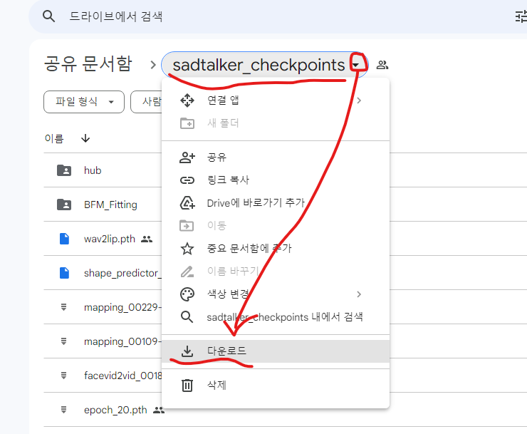Select the shape_predictor file name
The width and height of the screenshot is (527, 434).
coord(122,273)
